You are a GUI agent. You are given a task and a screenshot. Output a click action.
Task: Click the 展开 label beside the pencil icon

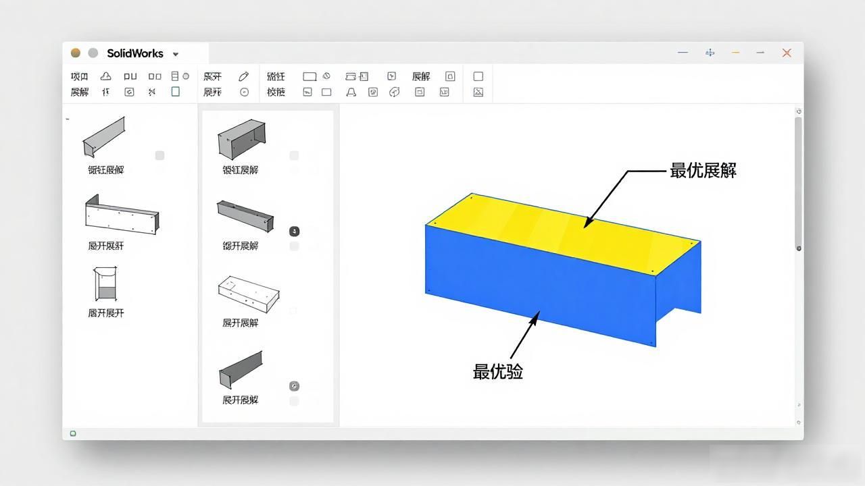212,76
